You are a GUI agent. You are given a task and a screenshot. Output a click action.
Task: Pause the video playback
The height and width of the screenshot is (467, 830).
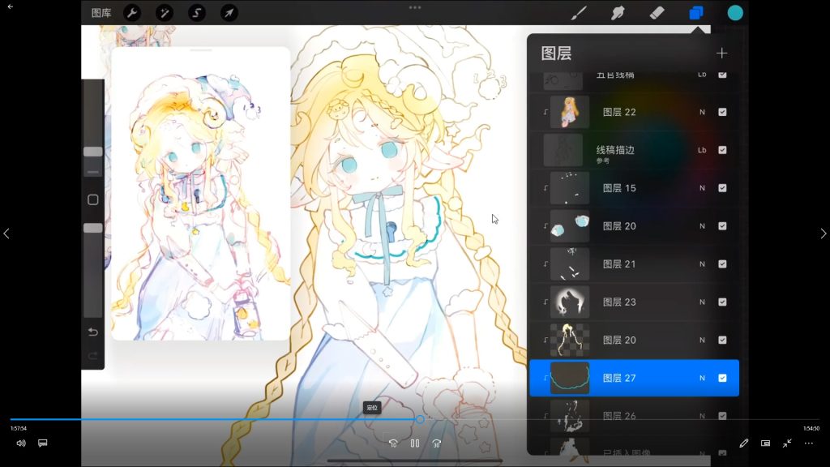(x=414, y=443)
